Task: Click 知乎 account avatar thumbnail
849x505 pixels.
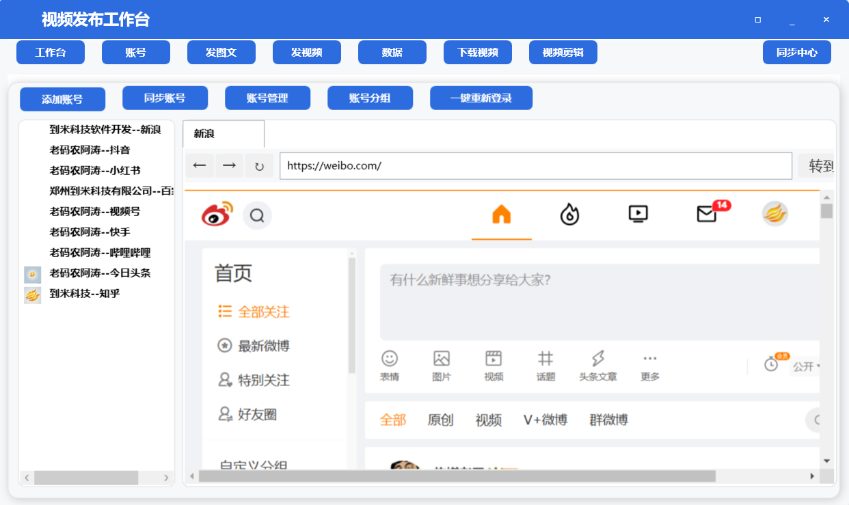Action: click(32, 295)
